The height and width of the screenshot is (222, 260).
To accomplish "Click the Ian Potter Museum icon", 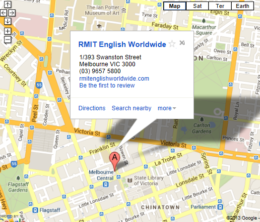I will pos(124,10).
